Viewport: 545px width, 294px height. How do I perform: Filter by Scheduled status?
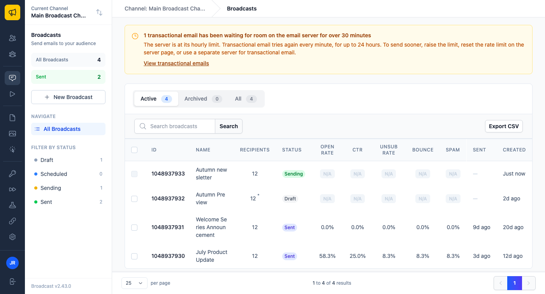pyautogui.click(x=68, y=174)
